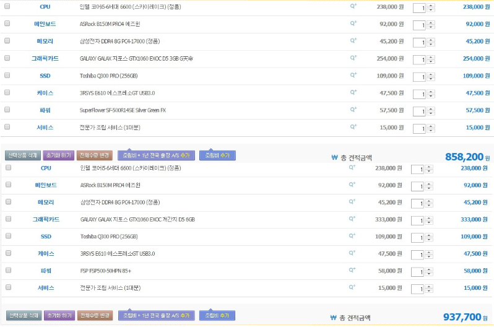Open 파워 category link beside Superflower

[45, 110]
